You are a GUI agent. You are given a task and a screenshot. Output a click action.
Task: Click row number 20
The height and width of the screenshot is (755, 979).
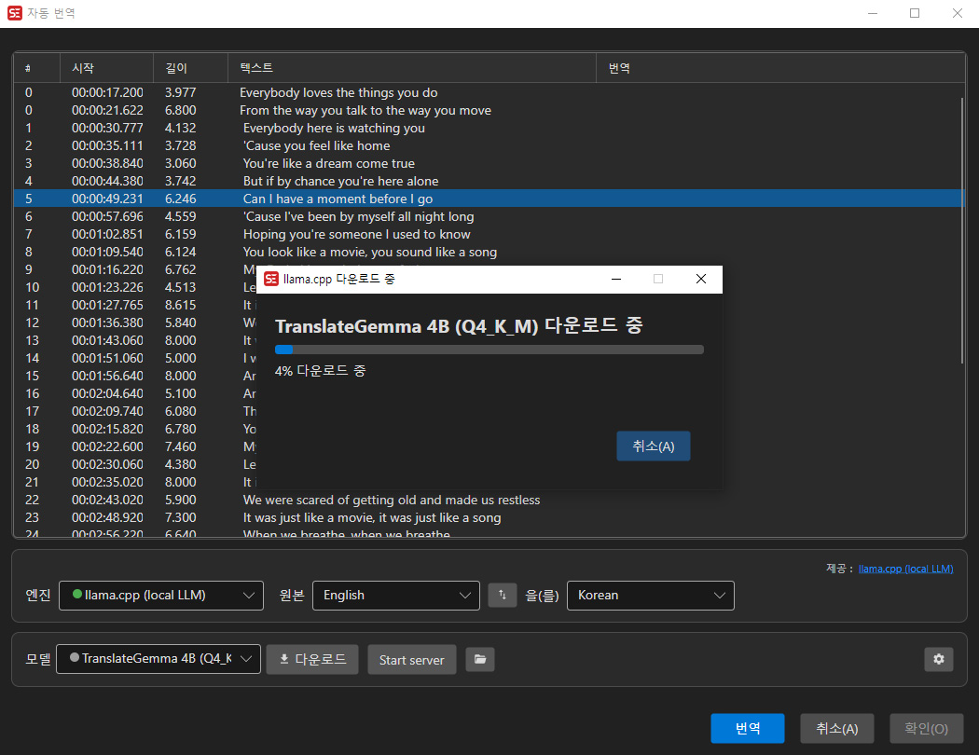click(32, 464)
